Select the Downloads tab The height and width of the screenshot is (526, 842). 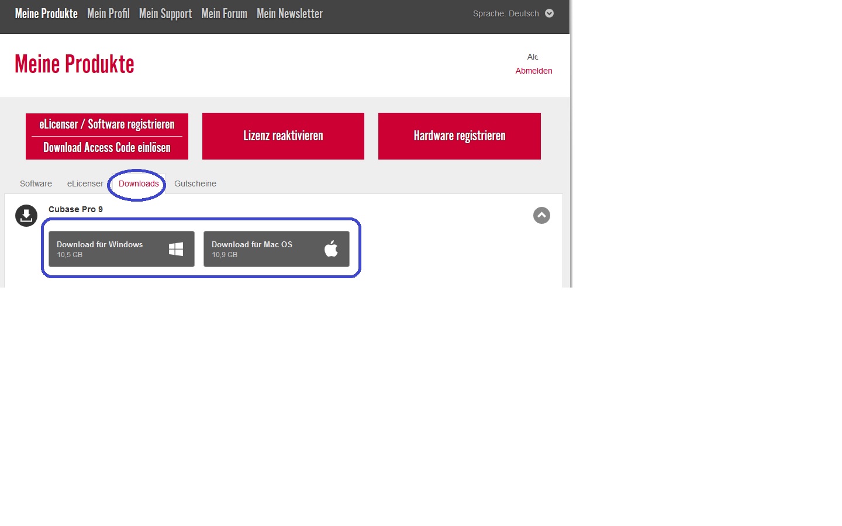coord(139,184)
